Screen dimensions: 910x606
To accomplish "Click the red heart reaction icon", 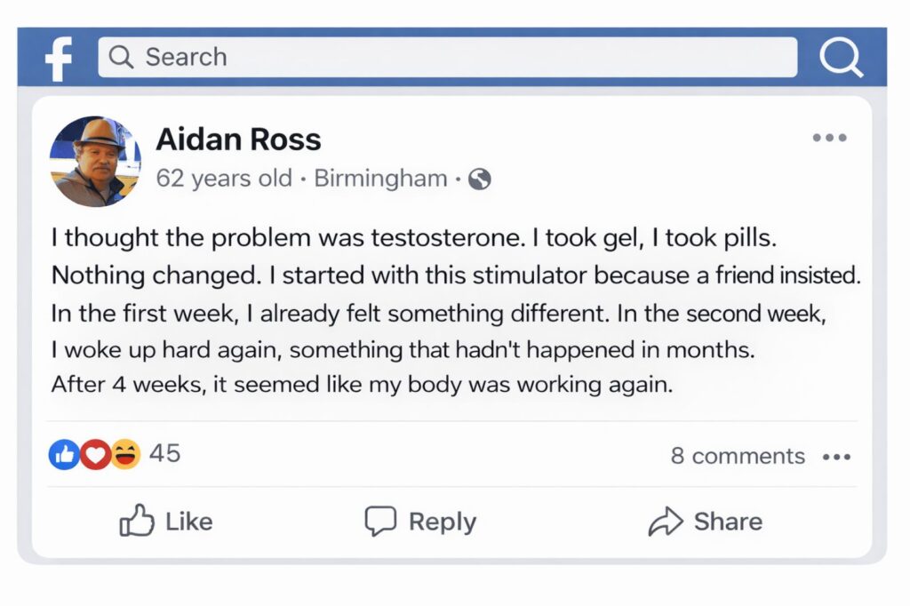I will (x=94, y=455).
